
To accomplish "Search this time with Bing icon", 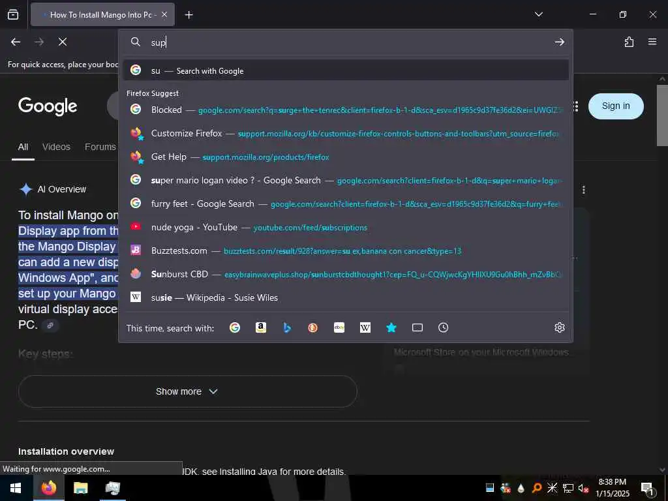I will (287, 327).
